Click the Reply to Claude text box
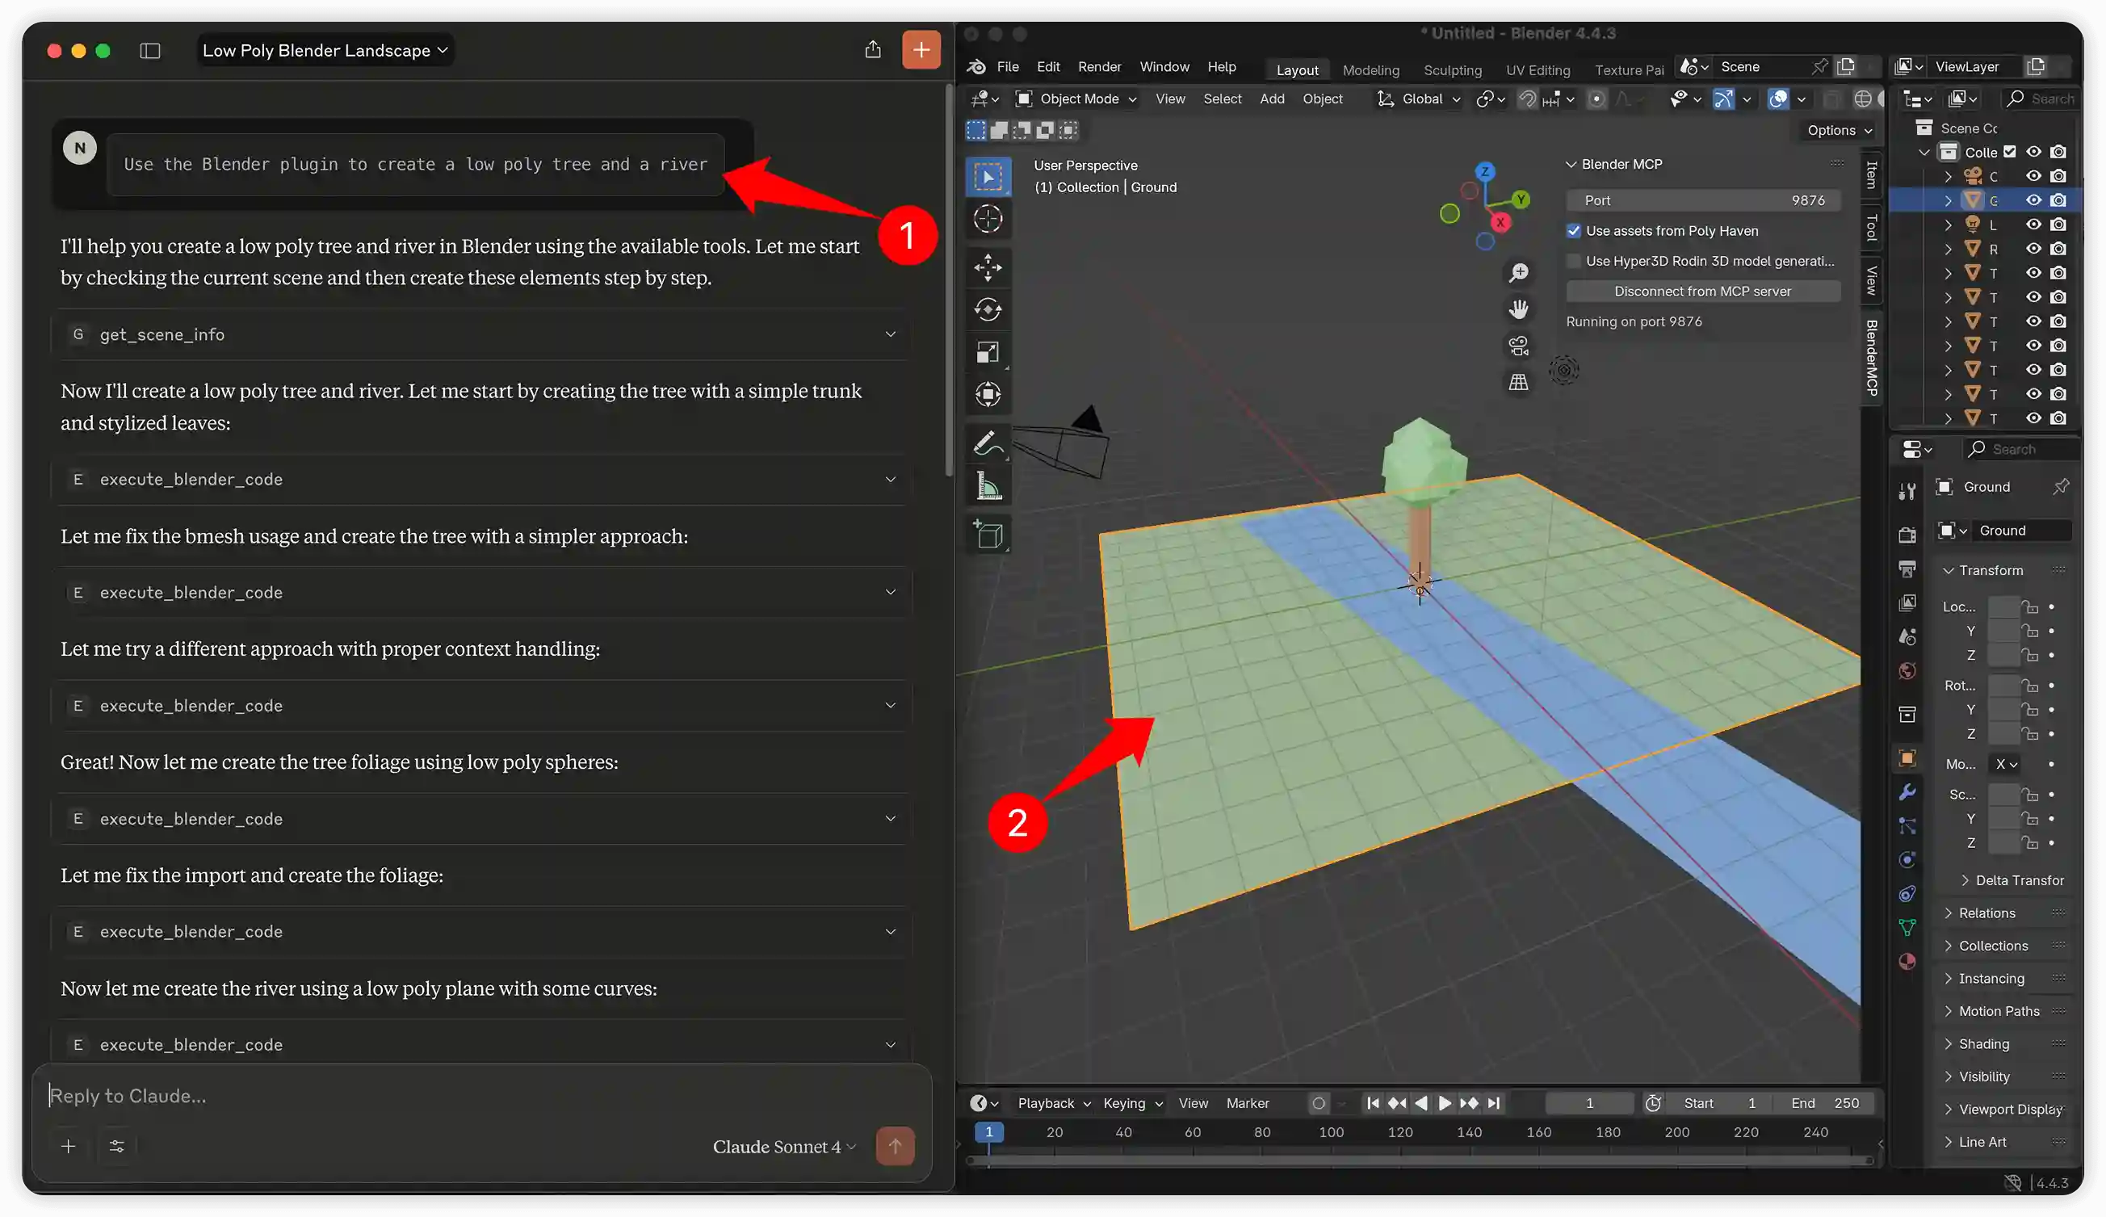 point(481,1096)
